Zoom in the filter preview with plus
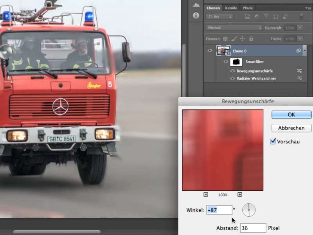Viewport: 313px width, 235px height. (240, 194)
